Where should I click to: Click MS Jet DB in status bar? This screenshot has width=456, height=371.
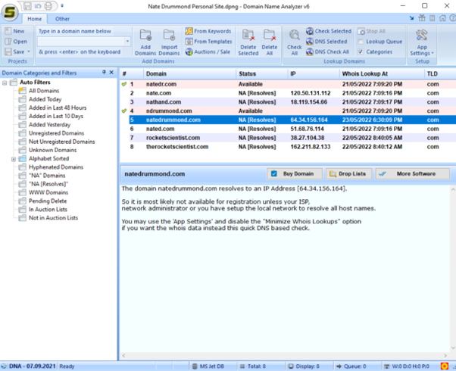click(208, 366)
